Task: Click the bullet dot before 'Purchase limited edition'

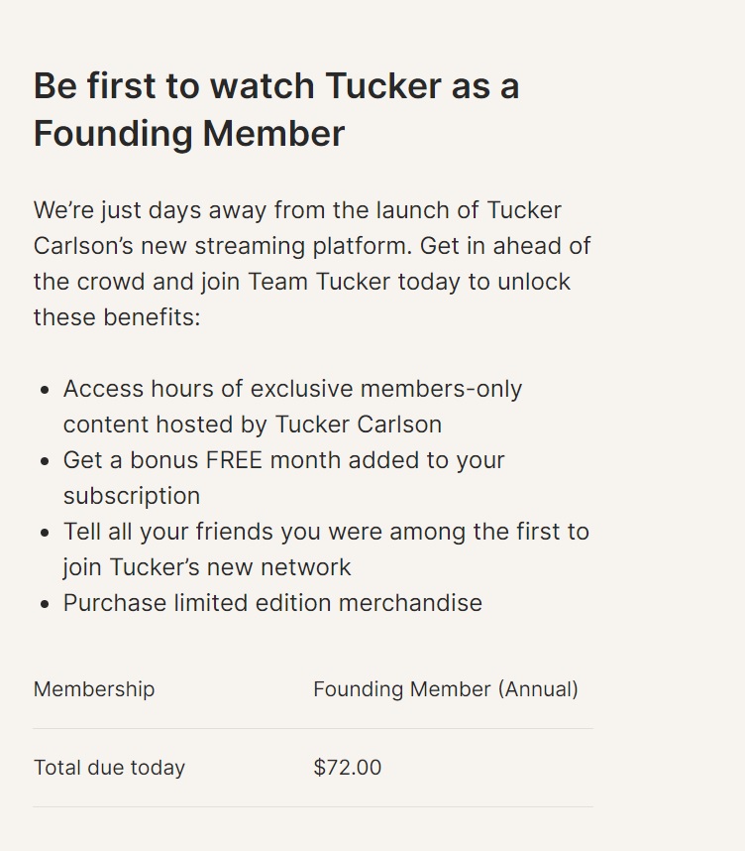Action: [x=45, y=604]
